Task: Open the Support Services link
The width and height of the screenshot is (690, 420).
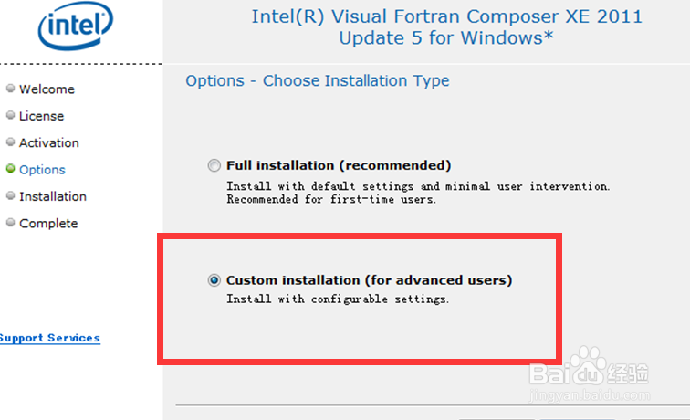Action: tap(49, 338)
